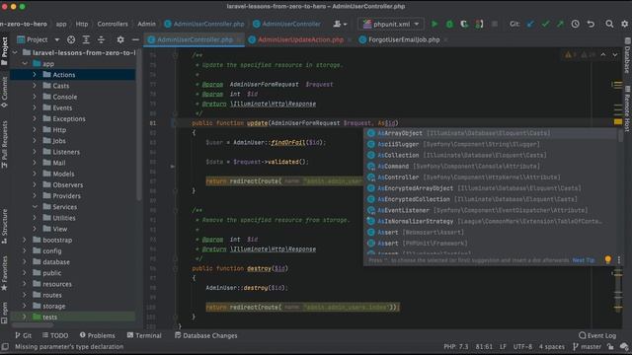
Task: Expand all nodes in Project panel
Action: (86, 39)
